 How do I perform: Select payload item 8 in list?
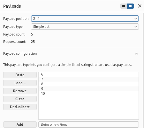(88, 84)
